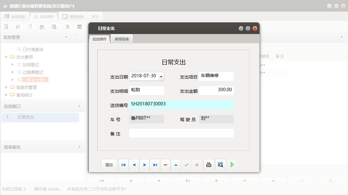Viewport: 348px width, 195px height.
Task: Delete the current record with the minus icon
Action: pyautogui.click(x=165, y=164)
